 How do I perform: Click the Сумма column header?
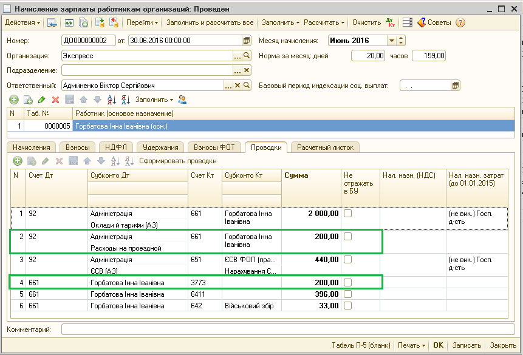tap(311, 188)
